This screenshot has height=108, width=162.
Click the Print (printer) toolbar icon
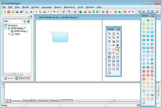pyautogui.click(x=31, y=12)
